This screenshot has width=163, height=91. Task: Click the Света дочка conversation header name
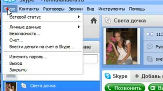coord(130,20)
